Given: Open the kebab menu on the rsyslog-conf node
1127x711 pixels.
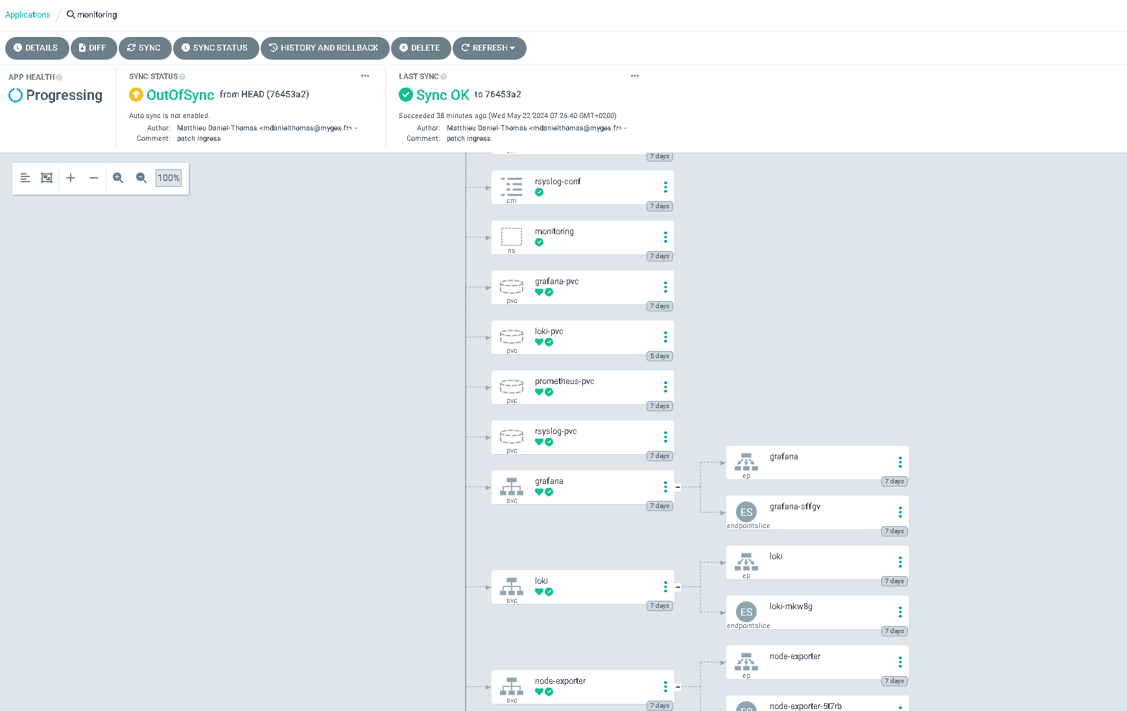Looking at the screenshot, I should coord(665,187).
